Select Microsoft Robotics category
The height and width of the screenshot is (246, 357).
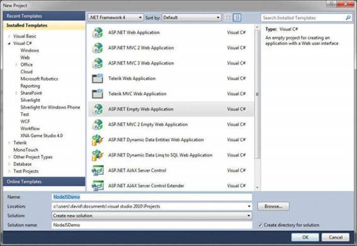coord(39,79)
